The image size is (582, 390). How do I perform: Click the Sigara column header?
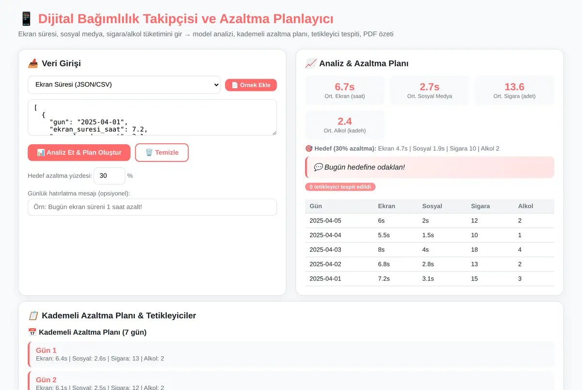point(480,206)
